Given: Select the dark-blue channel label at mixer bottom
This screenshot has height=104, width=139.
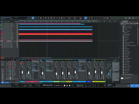Looking at the screenshot, I should (x=89, y=82).
